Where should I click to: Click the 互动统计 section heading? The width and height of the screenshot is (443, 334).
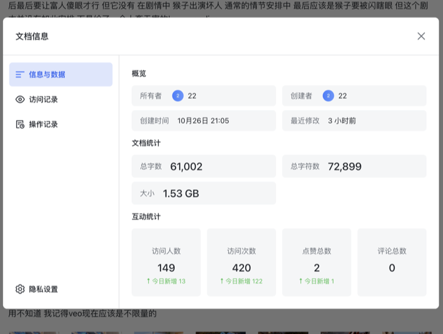pyautogui.click(x=146, y=217)
